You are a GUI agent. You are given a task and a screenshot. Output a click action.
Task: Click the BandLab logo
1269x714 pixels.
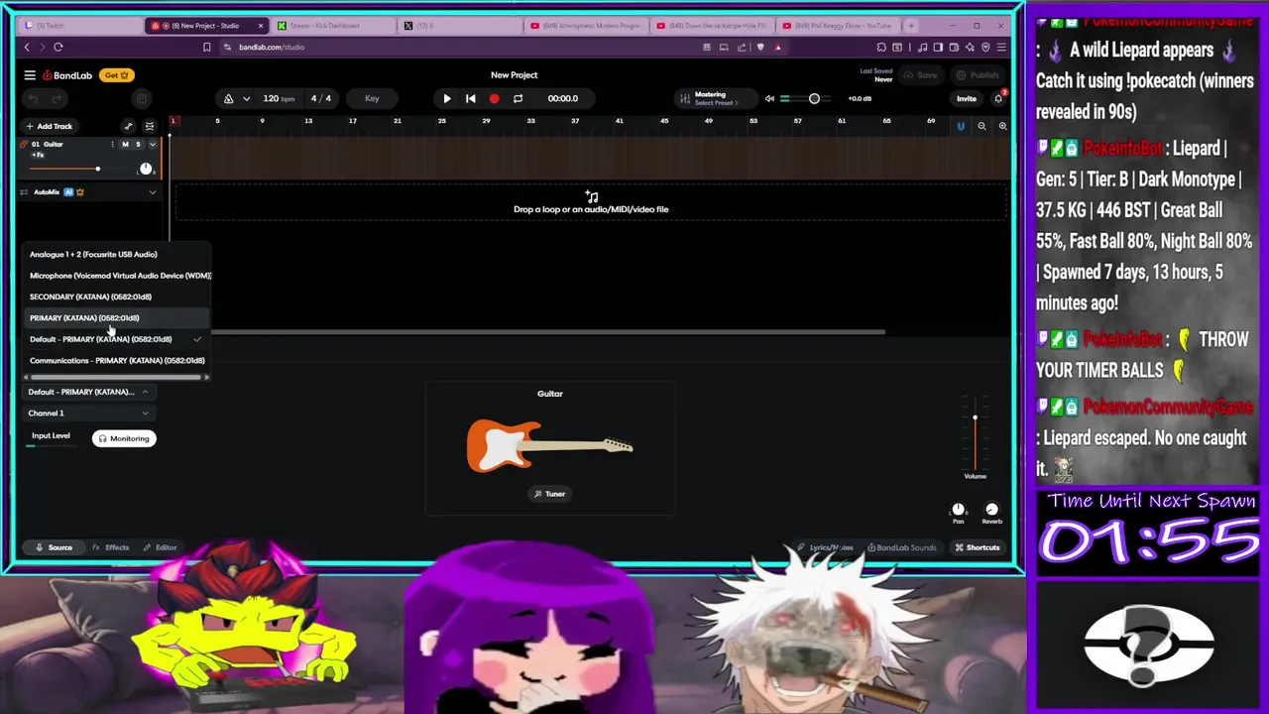coord(67,75)
